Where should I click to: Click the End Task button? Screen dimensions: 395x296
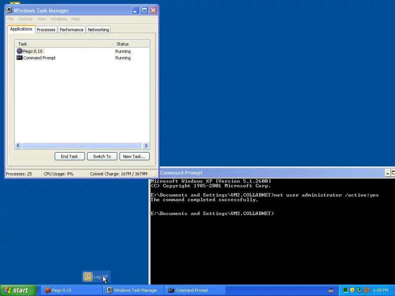click(x=69, y=156)
